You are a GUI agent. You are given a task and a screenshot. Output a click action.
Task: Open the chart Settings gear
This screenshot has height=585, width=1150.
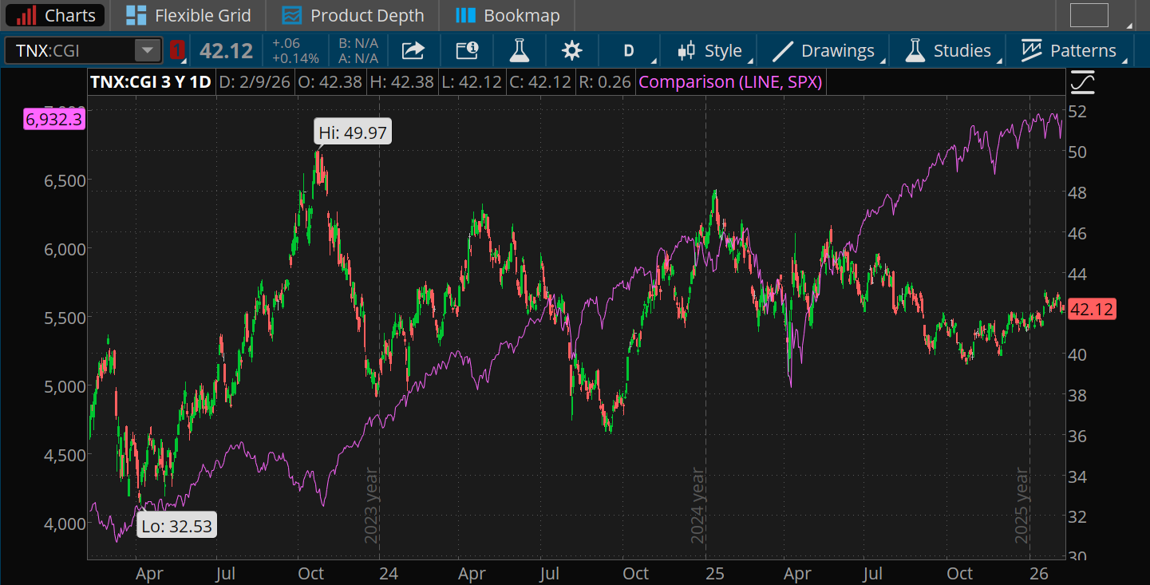coord(571,49)
